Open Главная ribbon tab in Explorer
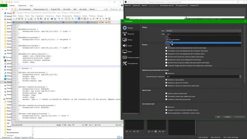Screen dimensions: 247x139 click(12, 5)
